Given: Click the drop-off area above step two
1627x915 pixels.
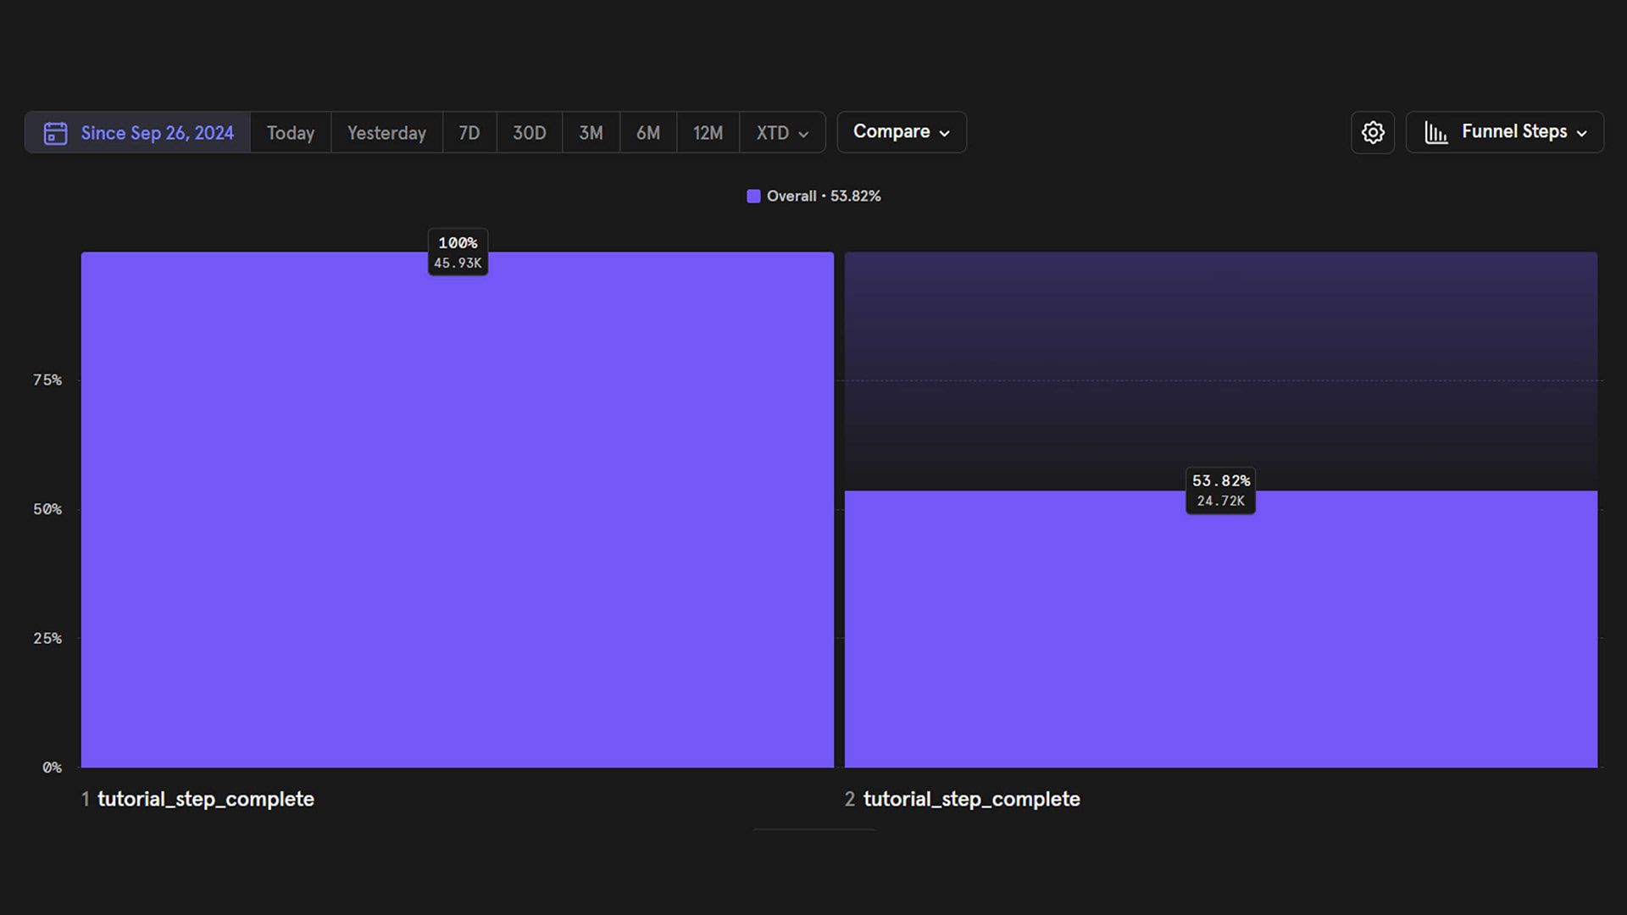Looking at the screenshot, I should [x=1221, y=371].
